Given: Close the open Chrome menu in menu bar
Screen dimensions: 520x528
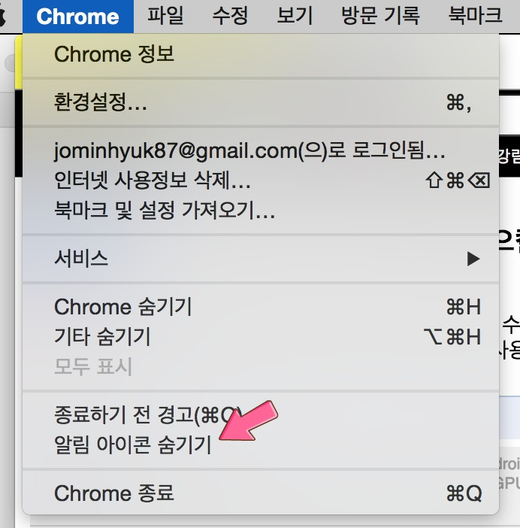Looking at the screenshot, I should coord(78,17).
